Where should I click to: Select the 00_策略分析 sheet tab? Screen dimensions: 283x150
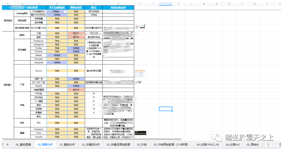45,145
